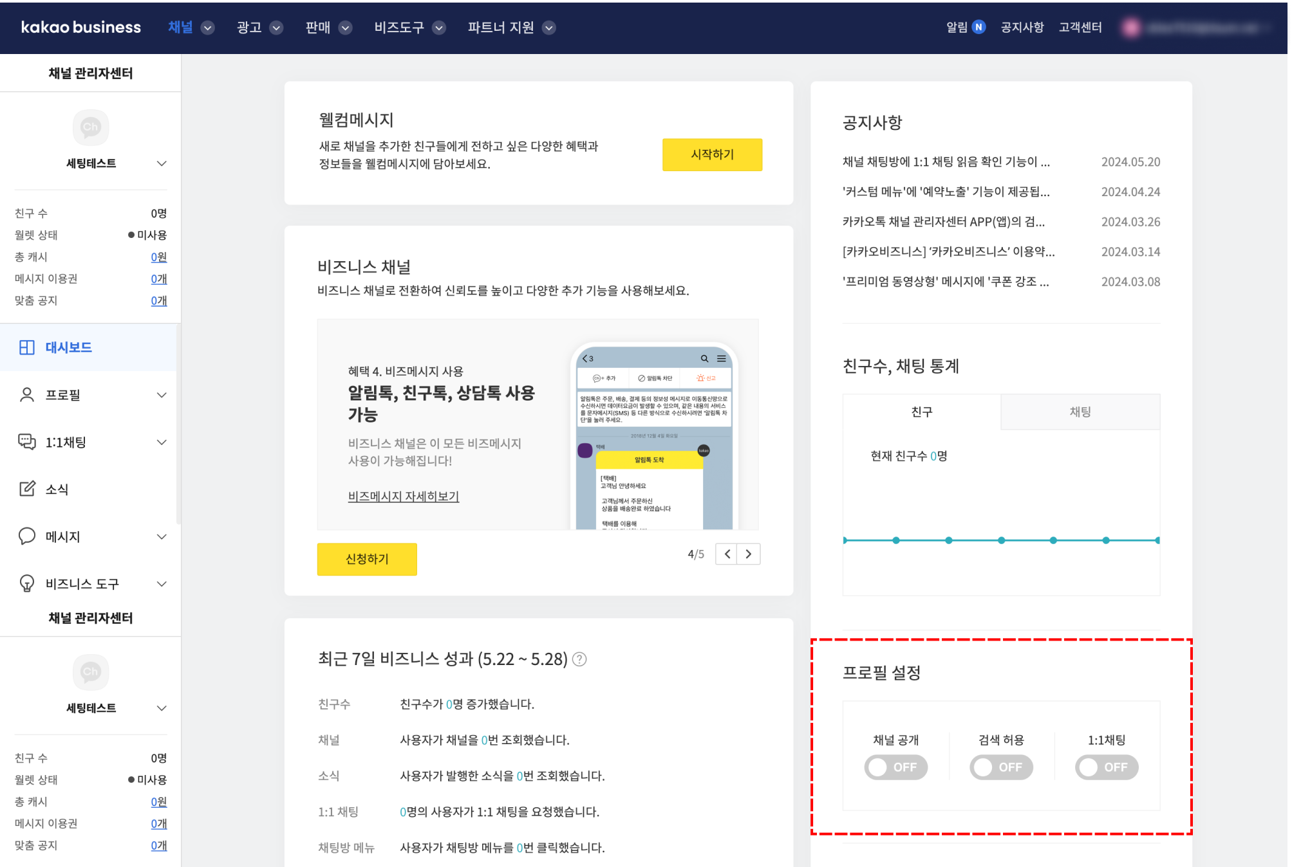Switch to the 채팅 statistics tab
The image size is (1292, 867).
click(x=1080, y=412)
